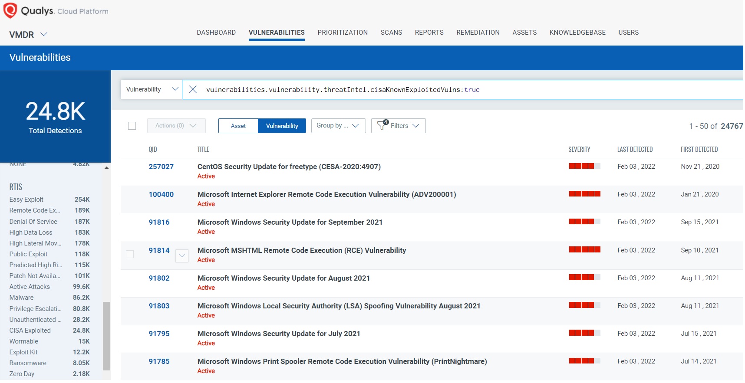Open QID 91802 link

tap(159, 278)
